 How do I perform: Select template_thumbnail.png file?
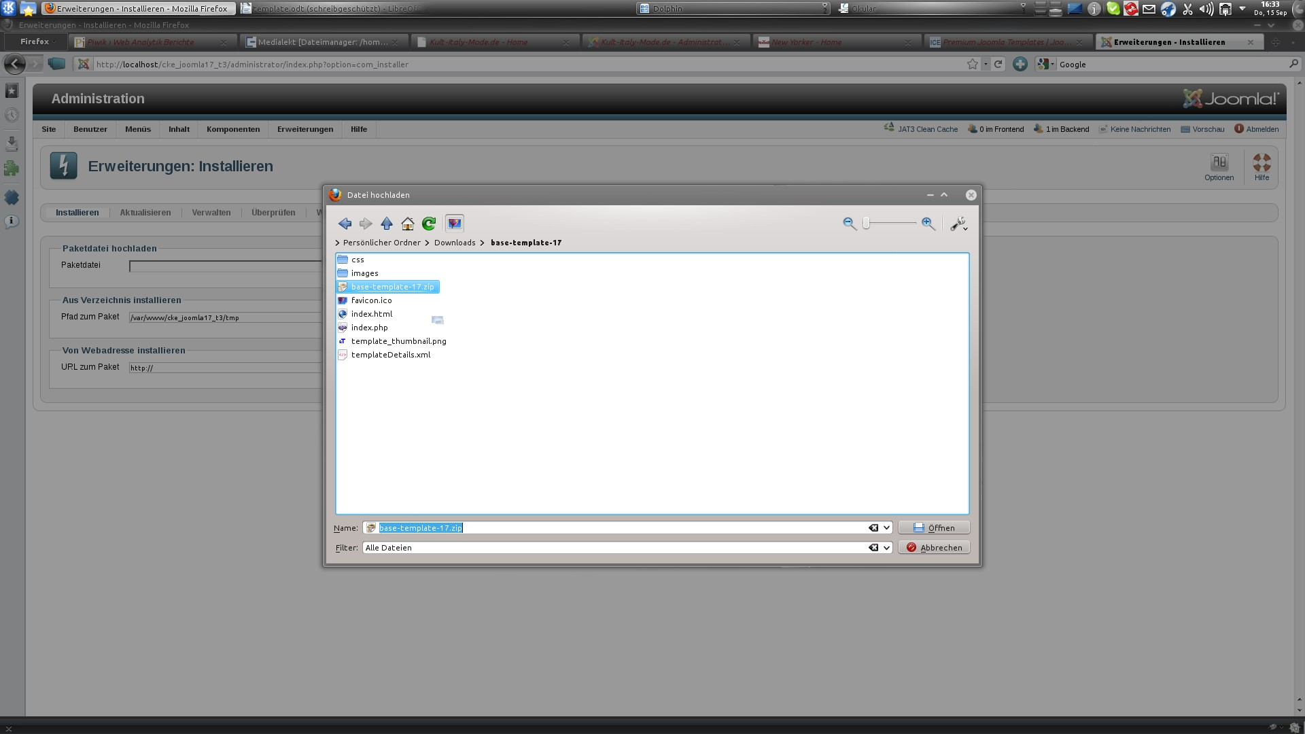click(x=392, y=341)
